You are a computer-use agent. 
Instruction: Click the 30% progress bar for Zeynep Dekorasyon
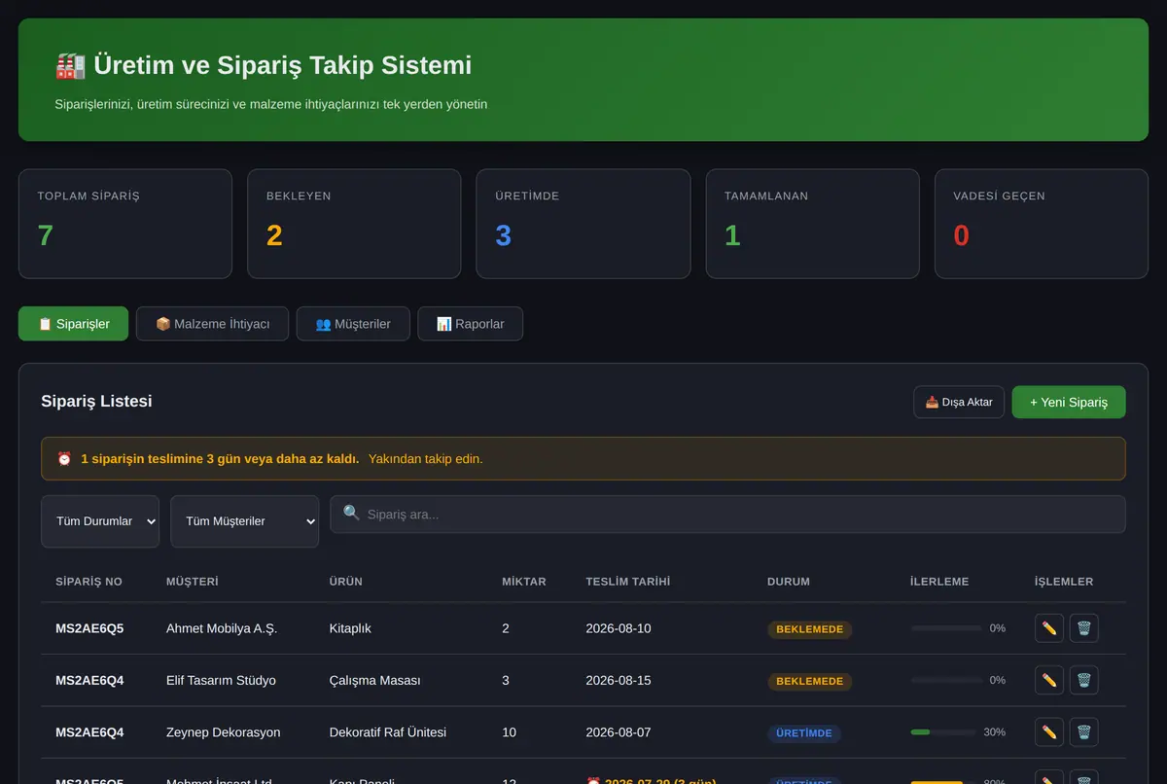[943, 731]
